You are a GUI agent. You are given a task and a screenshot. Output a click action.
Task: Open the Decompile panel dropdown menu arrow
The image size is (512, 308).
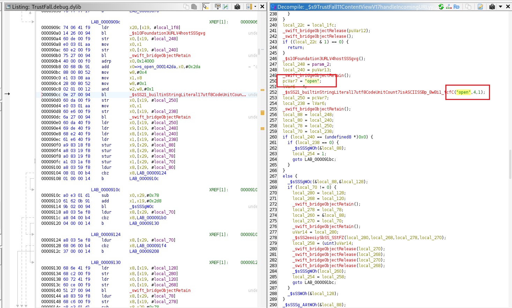(500, 7)
